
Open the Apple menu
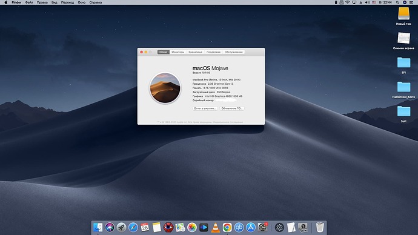coord(5,2)
